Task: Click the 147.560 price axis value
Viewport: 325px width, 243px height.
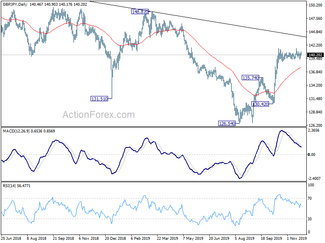Action: click(x=316, y=18)
